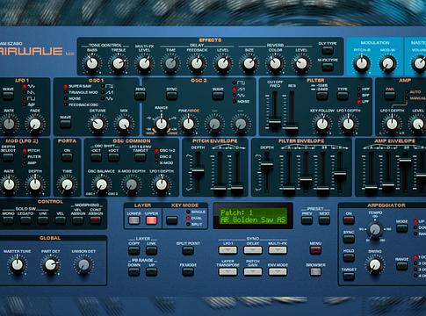Click the Multi-FX Level knob

pyautogui.click(x=144, y=63)
